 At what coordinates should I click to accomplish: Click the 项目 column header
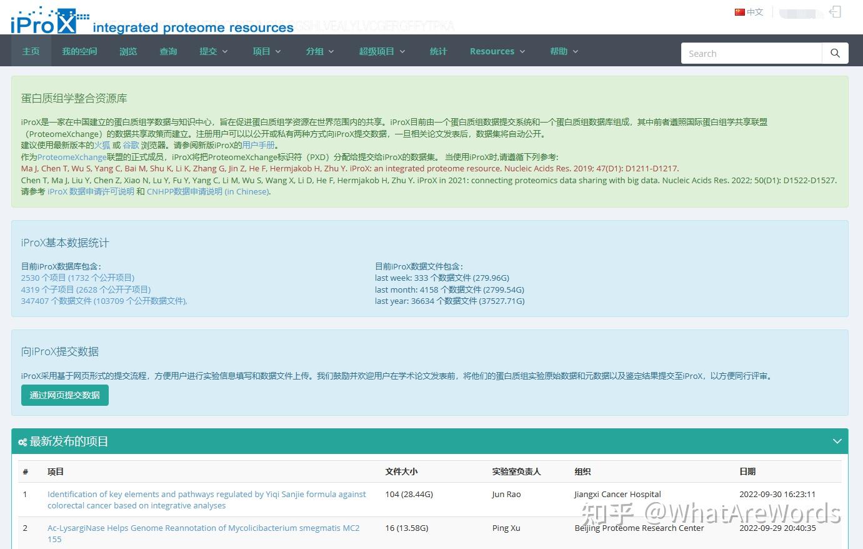(x=56, y=471)
